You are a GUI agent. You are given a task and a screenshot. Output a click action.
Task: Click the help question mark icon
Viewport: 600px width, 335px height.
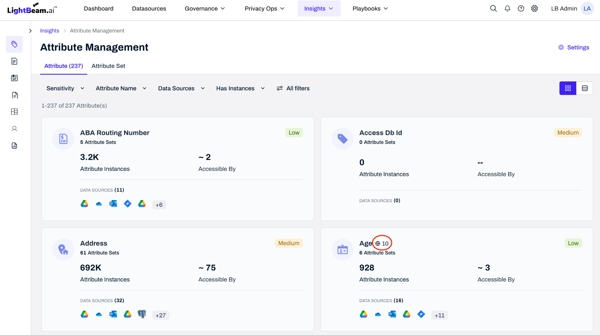[521, 8]
